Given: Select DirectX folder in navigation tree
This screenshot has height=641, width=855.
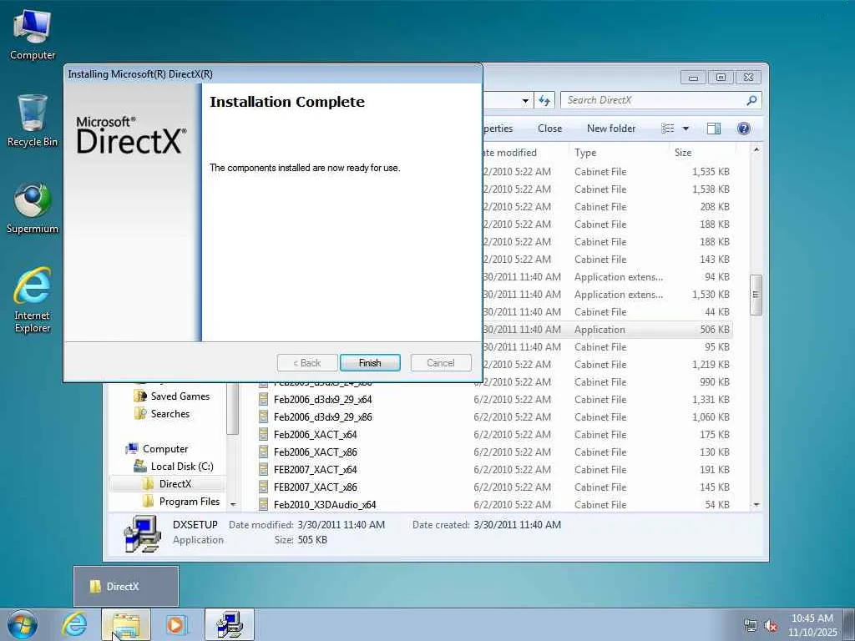Looking at the screenshot, I should point(175,483).
